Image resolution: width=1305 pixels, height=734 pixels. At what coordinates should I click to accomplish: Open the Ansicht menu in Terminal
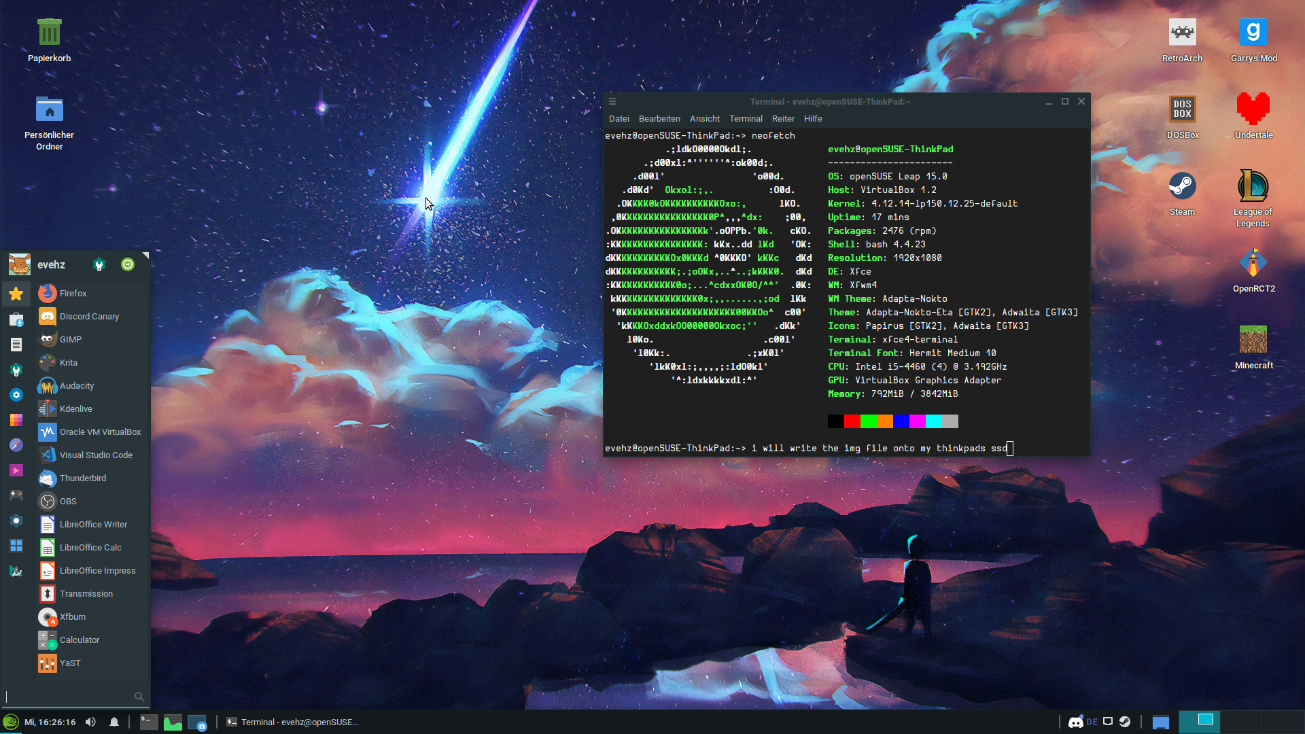coord(704,118)
